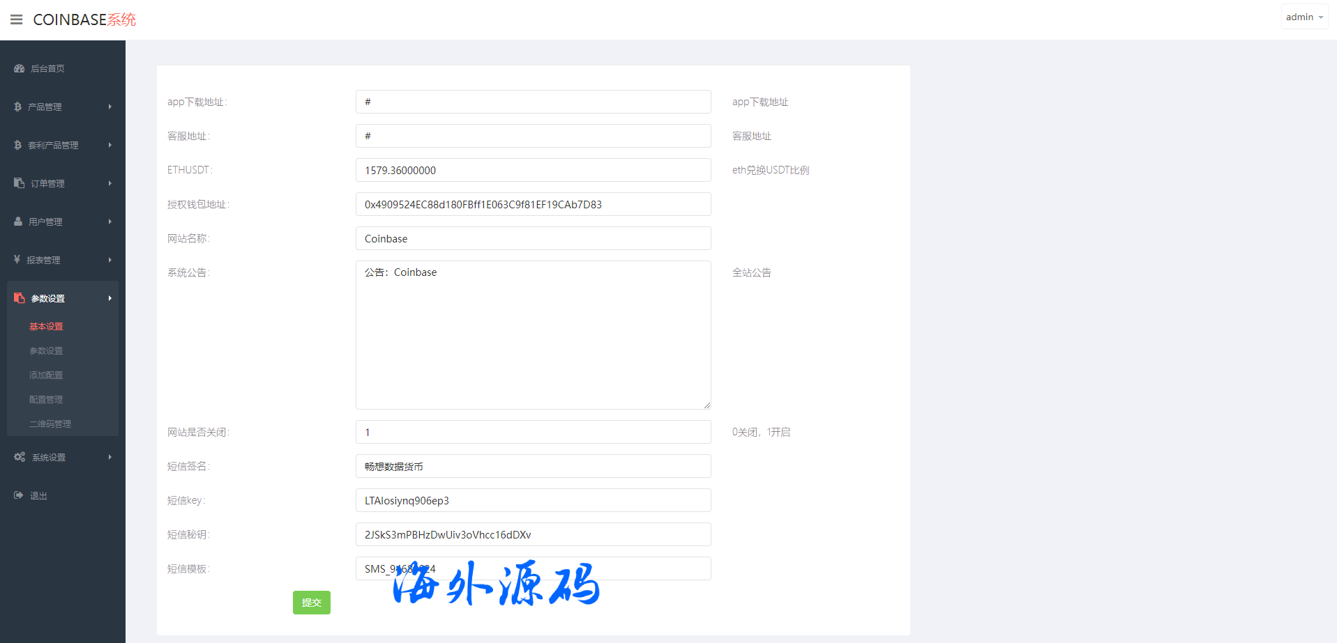Screen dimensions: 1337x643
Task: Open the admin user dropdown
Action: [1304, 17]
